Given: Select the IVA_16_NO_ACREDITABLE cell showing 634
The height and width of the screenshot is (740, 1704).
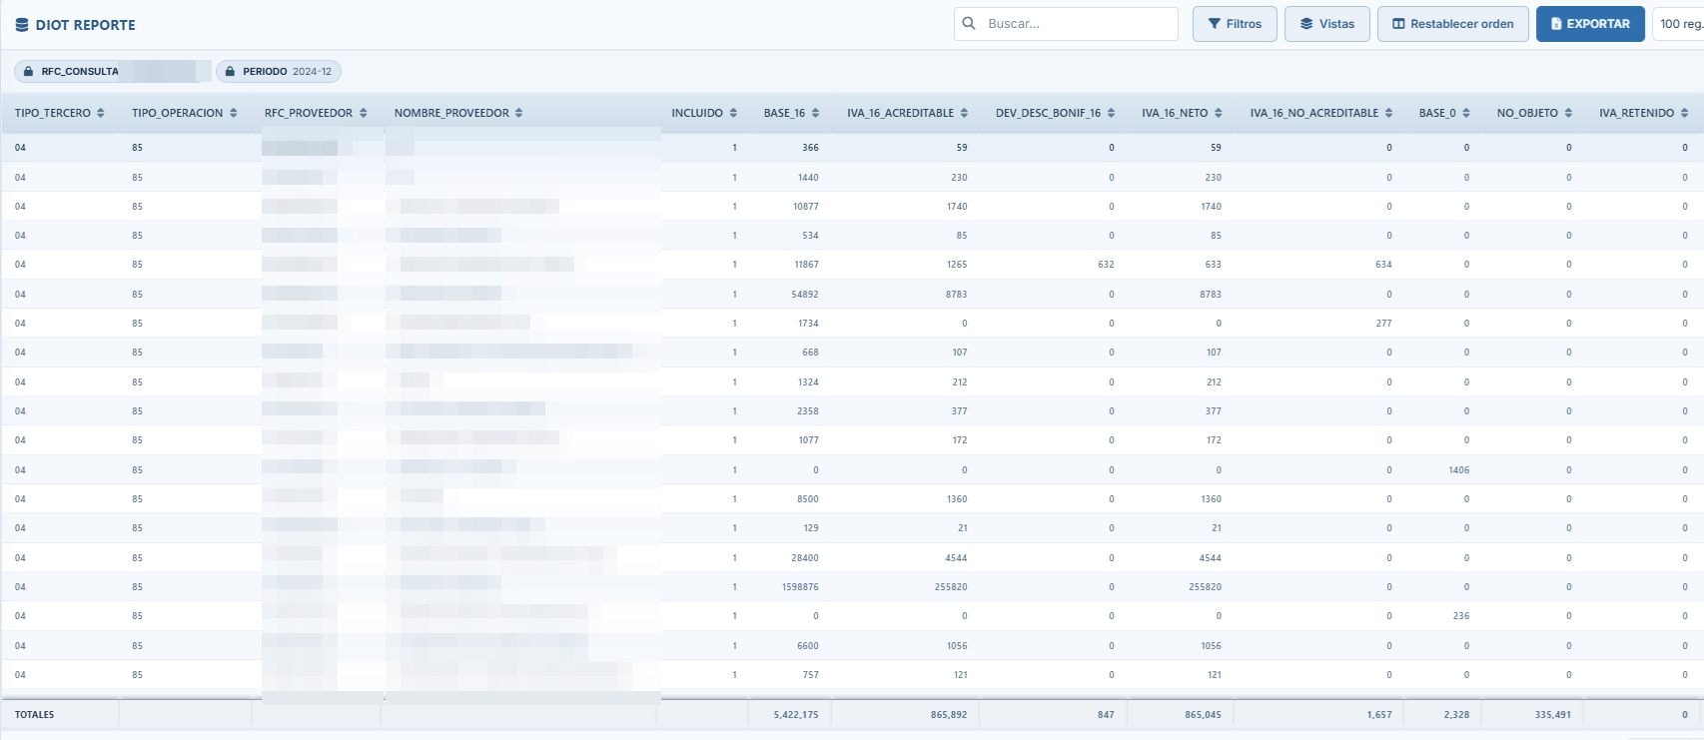Looking at the screenshot, I should click(1383, 265).
